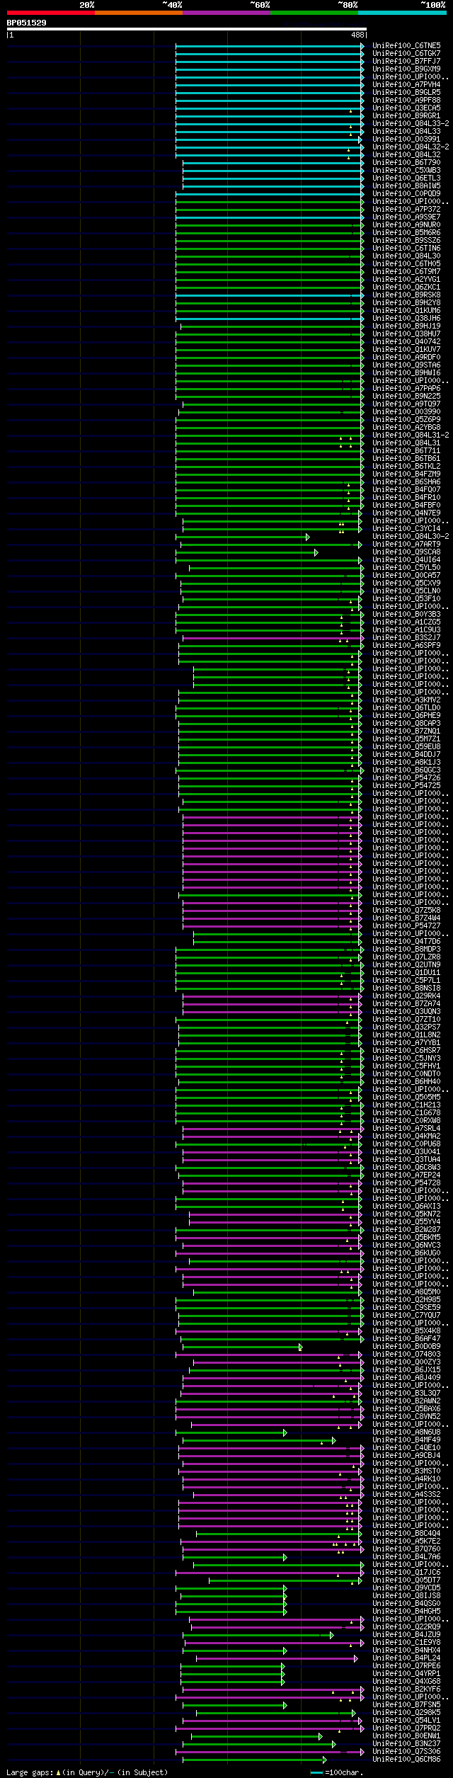Click the UniRef100_B9RGR1 hit name
The width and height of the screenshot is (453, 1778).
(x=406, y=116)
